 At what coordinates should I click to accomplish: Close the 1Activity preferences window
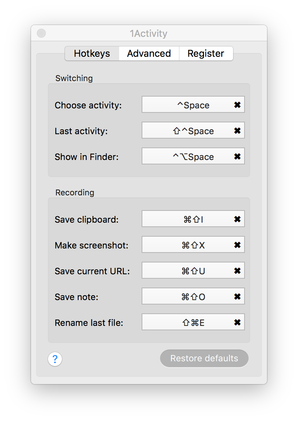coord(42,34)
